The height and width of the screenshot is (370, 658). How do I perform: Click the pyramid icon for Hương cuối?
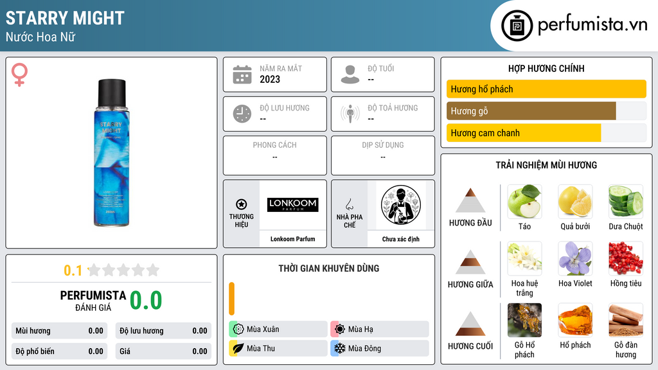pyautogui.click(x=470, y=324)
